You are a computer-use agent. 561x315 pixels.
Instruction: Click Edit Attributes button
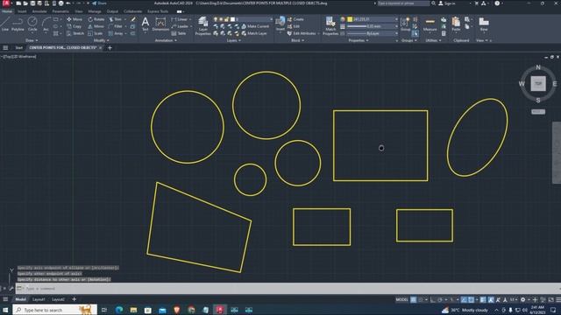[302, 33]
